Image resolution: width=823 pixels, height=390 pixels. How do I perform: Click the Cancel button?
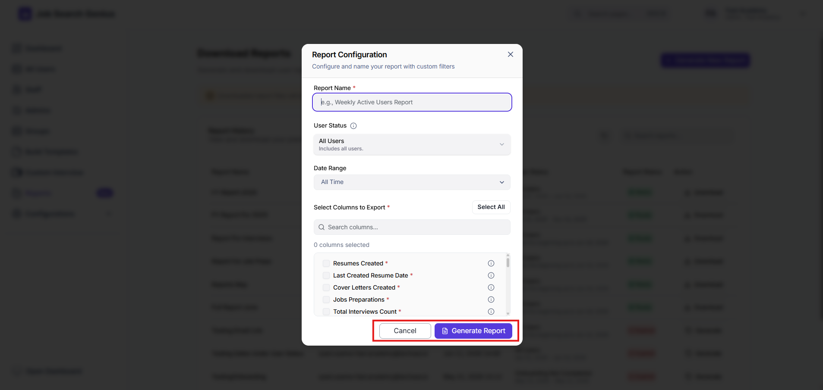coord(405,331)
